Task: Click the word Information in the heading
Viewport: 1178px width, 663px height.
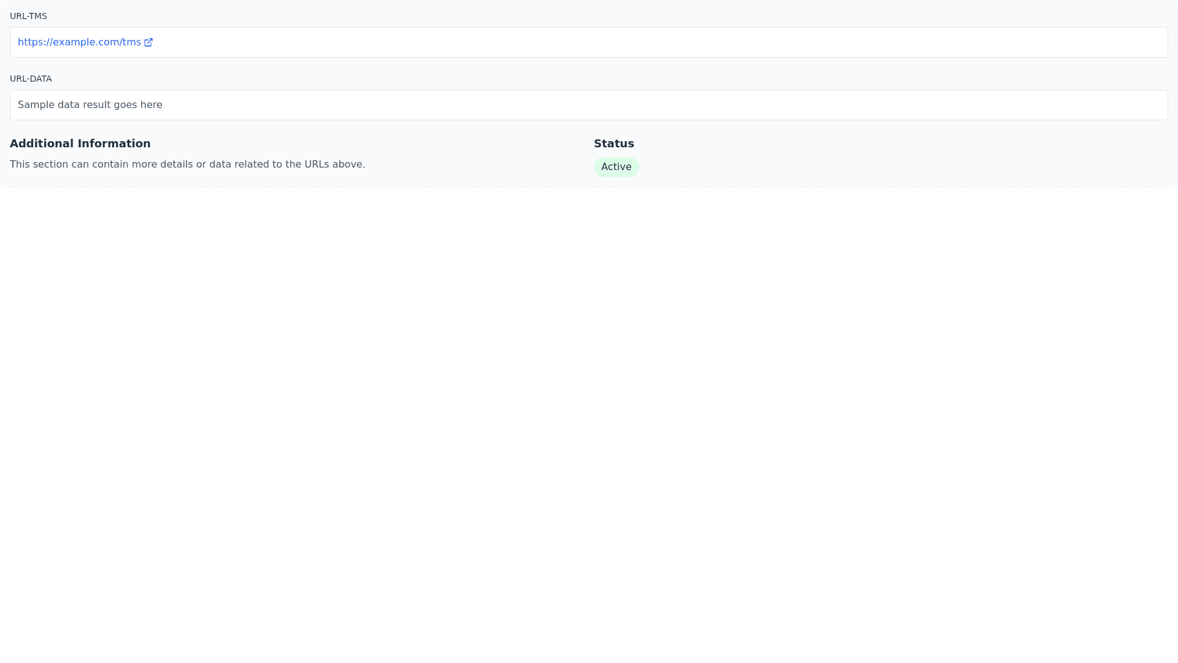Action: (114, 144)
